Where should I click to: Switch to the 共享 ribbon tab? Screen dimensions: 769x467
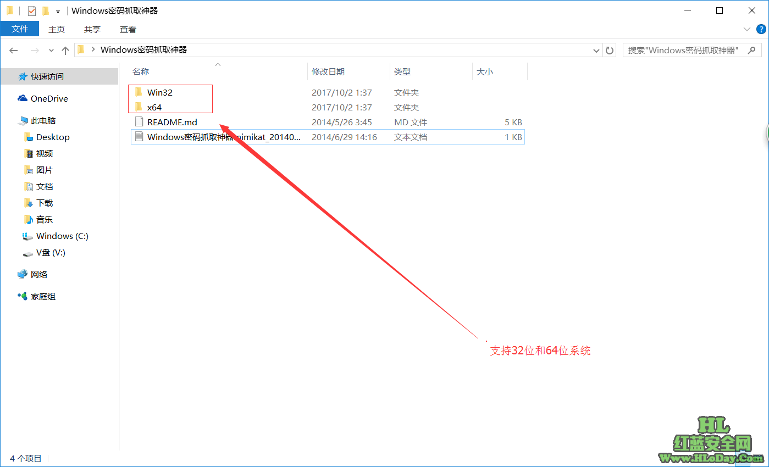tap(92, 29)
